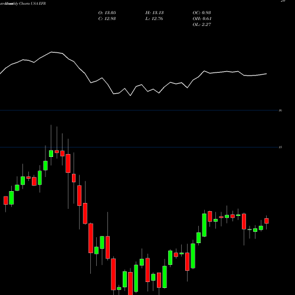Select the close price 'C: 12.93' readout
The image size is (295, 295).
(107, 19)
